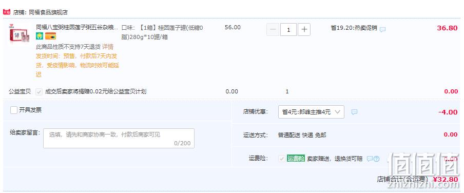
Task: Open the 店铺优惠 discount dropdown
Action: click(x=312, y=112)
